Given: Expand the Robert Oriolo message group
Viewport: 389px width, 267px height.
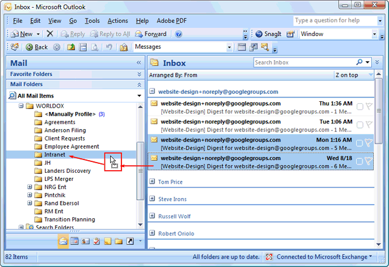Looking at the screenshot, I should click(152, 233).
